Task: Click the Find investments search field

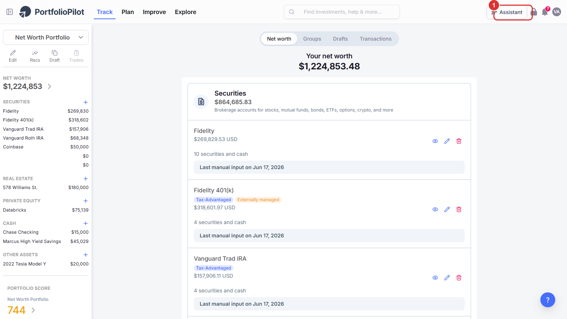Action: tap(342, 12)
